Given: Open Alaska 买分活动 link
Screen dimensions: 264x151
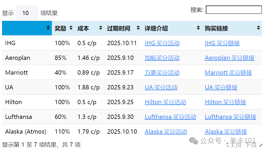Looking at the screenshot, I should [x=166, y=131].
